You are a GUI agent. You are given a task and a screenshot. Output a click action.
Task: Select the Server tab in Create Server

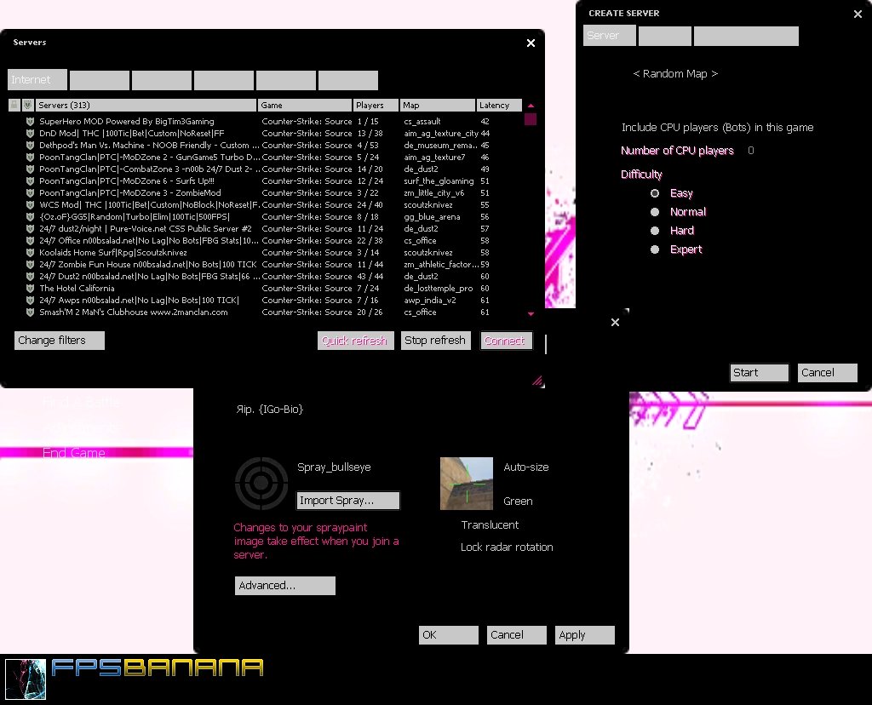608,36
